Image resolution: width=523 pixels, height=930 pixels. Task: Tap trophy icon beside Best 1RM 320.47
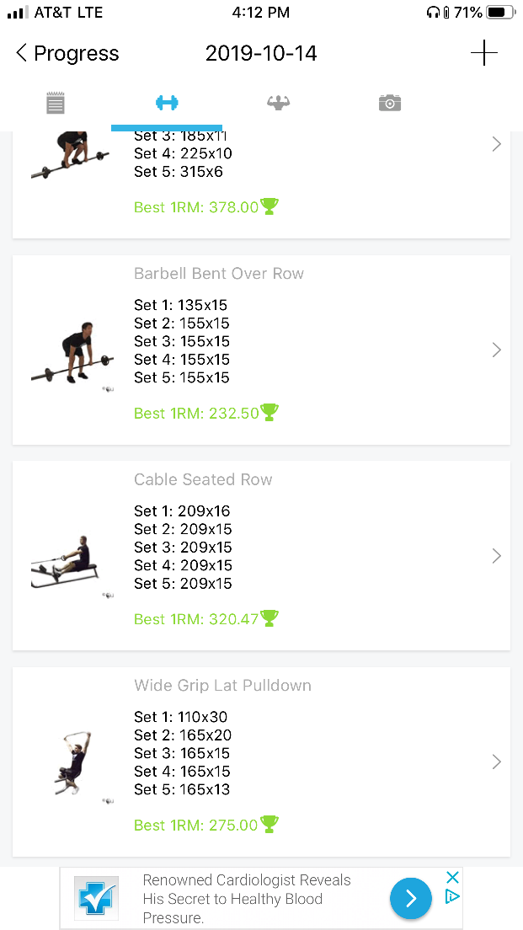tap(270, 618)
